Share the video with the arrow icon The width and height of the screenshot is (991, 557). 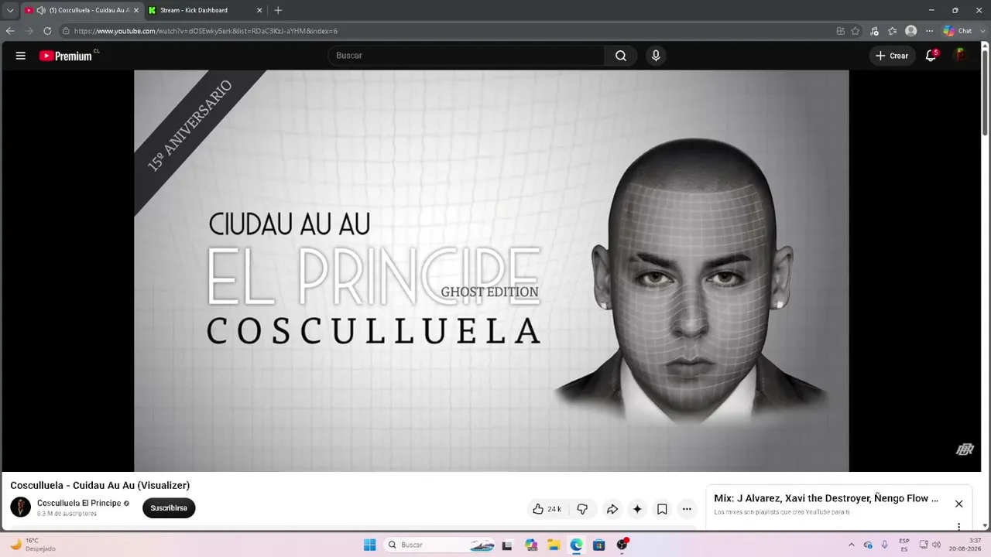pyautogui.click(x=612, y=509)
